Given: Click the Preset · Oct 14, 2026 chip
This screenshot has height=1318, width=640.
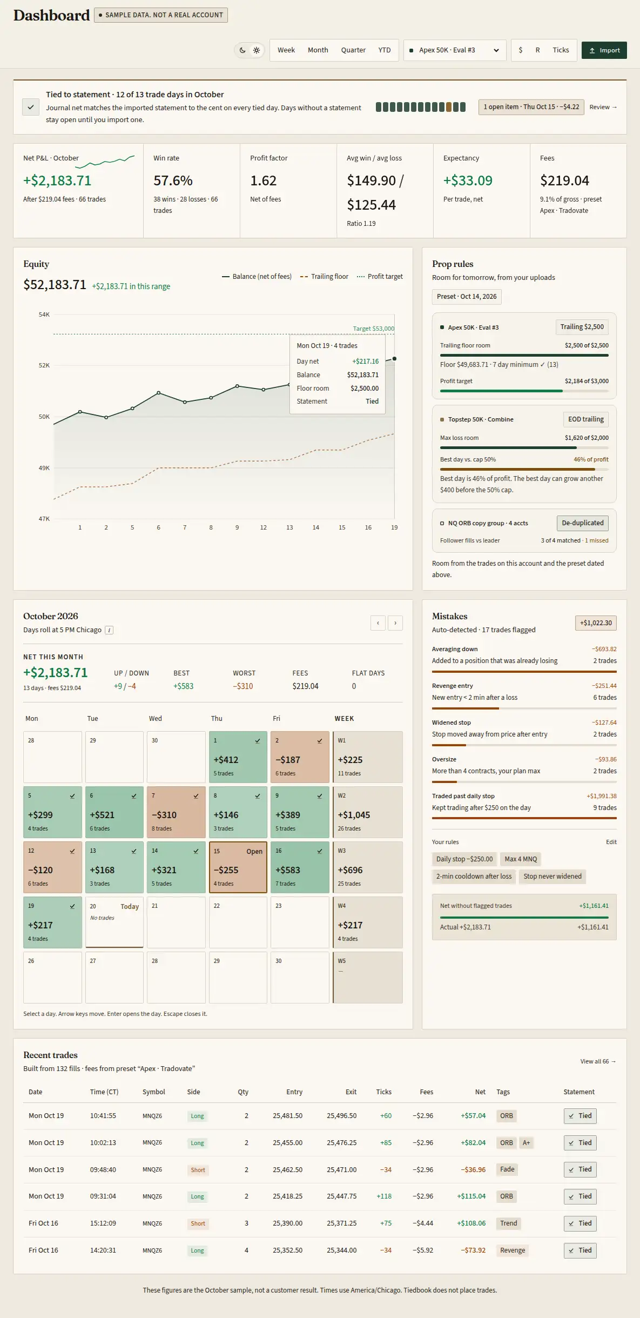Looking at the screenshot, I should pos(467,297).
